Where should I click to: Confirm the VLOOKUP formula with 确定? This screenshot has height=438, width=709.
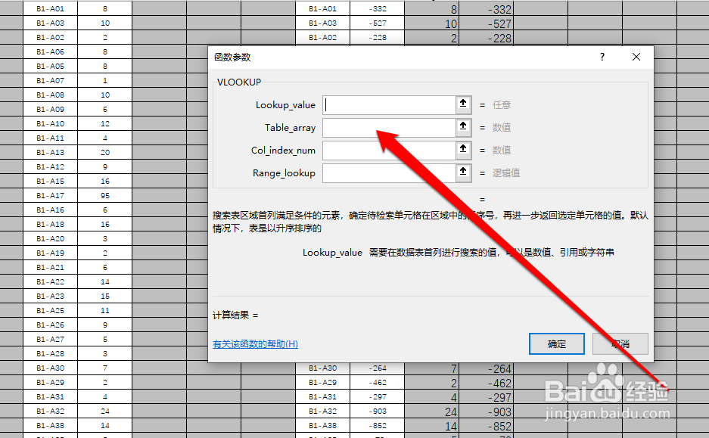click(557, 343)
